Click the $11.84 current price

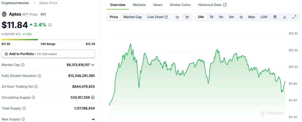tap(15, 25)
